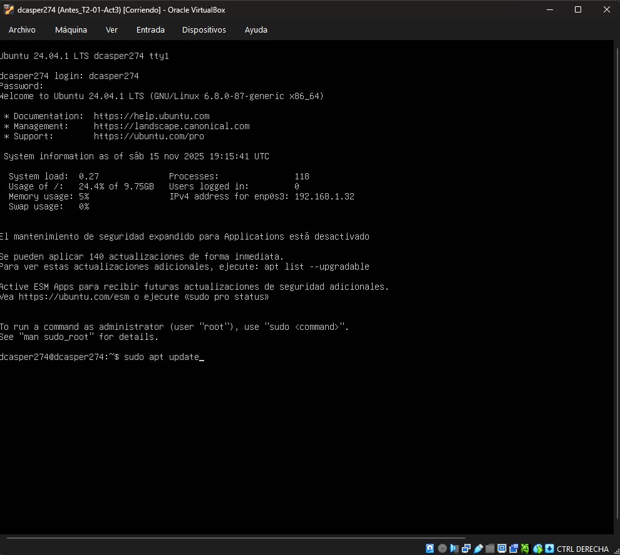
Task: Expand the Ver menu
Action: pos(111,29)
